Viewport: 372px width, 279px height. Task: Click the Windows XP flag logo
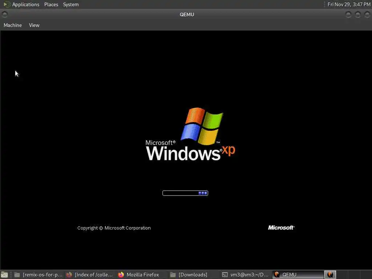click(202, 126)
